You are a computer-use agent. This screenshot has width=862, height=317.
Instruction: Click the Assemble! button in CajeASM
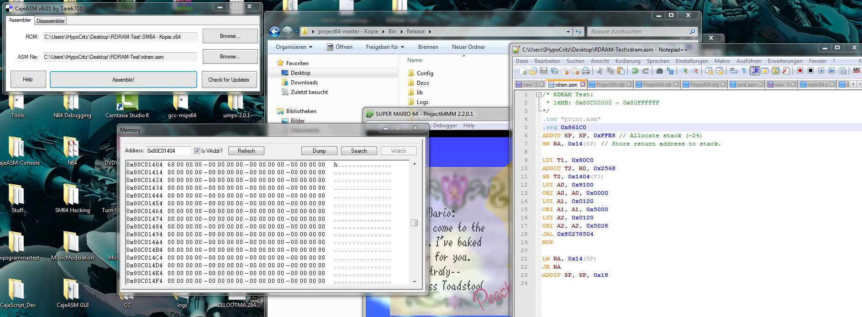click(123, 79)
